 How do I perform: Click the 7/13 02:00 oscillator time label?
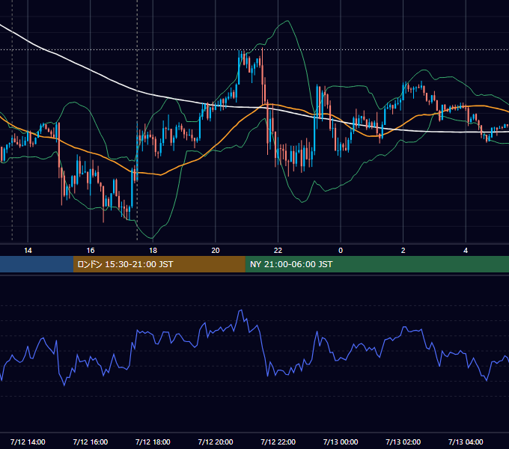[403, 442]
